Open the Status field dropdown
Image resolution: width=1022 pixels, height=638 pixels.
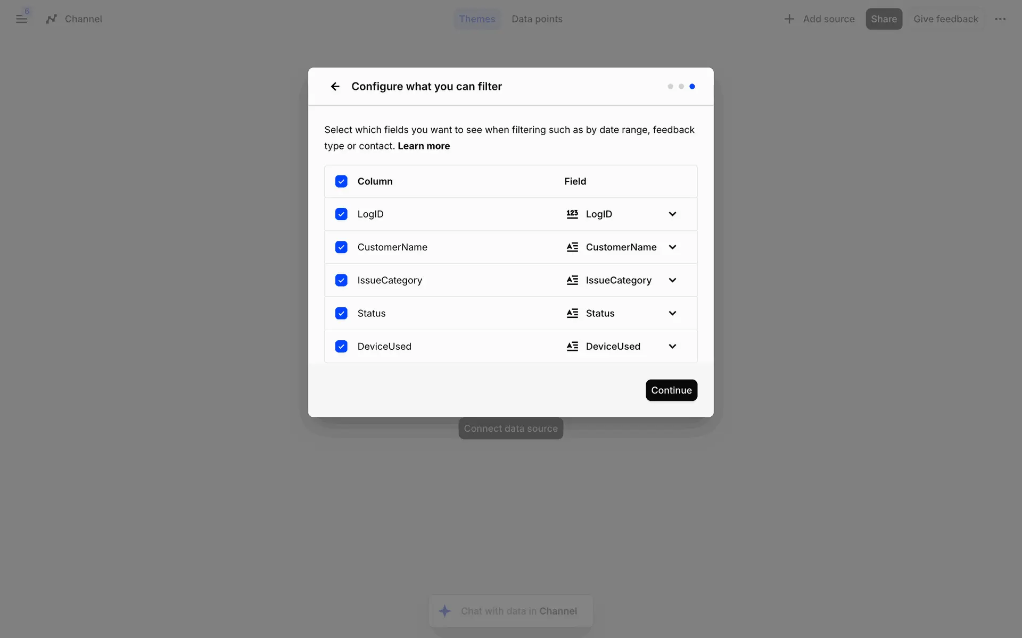(672, 314)
